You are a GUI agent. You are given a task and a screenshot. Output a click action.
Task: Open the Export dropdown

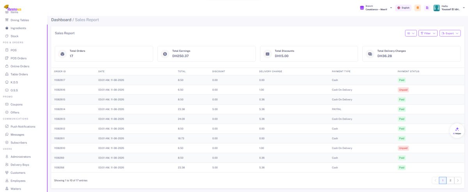point(450,33)
